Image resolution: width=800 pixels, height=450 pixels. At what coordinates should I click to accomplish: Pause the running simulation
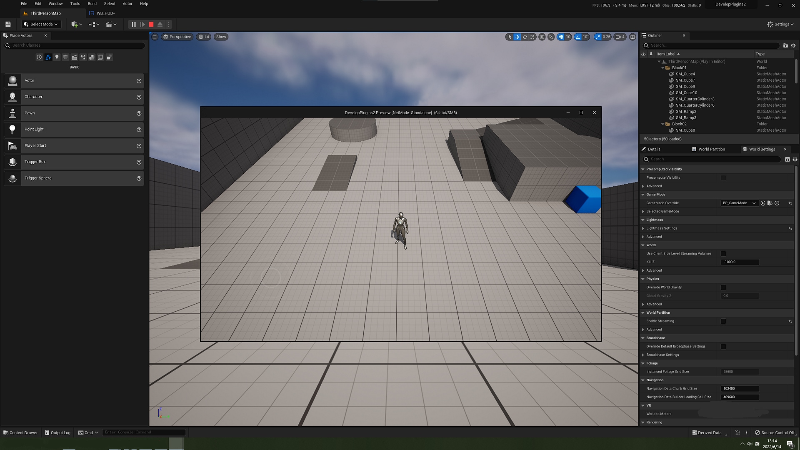133,25
